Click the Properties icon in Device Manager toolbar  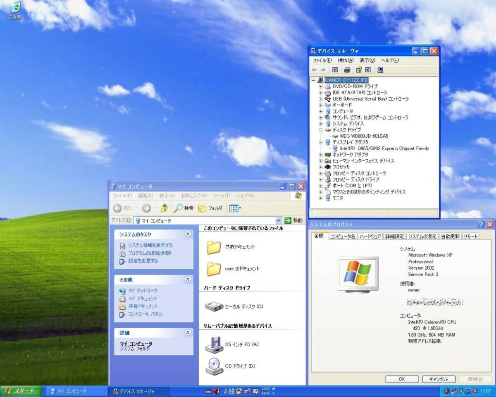(x=359, y=70)
